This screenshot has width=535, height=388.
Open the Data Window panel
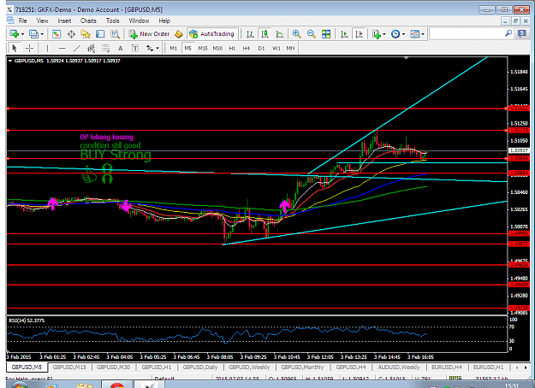71,34
